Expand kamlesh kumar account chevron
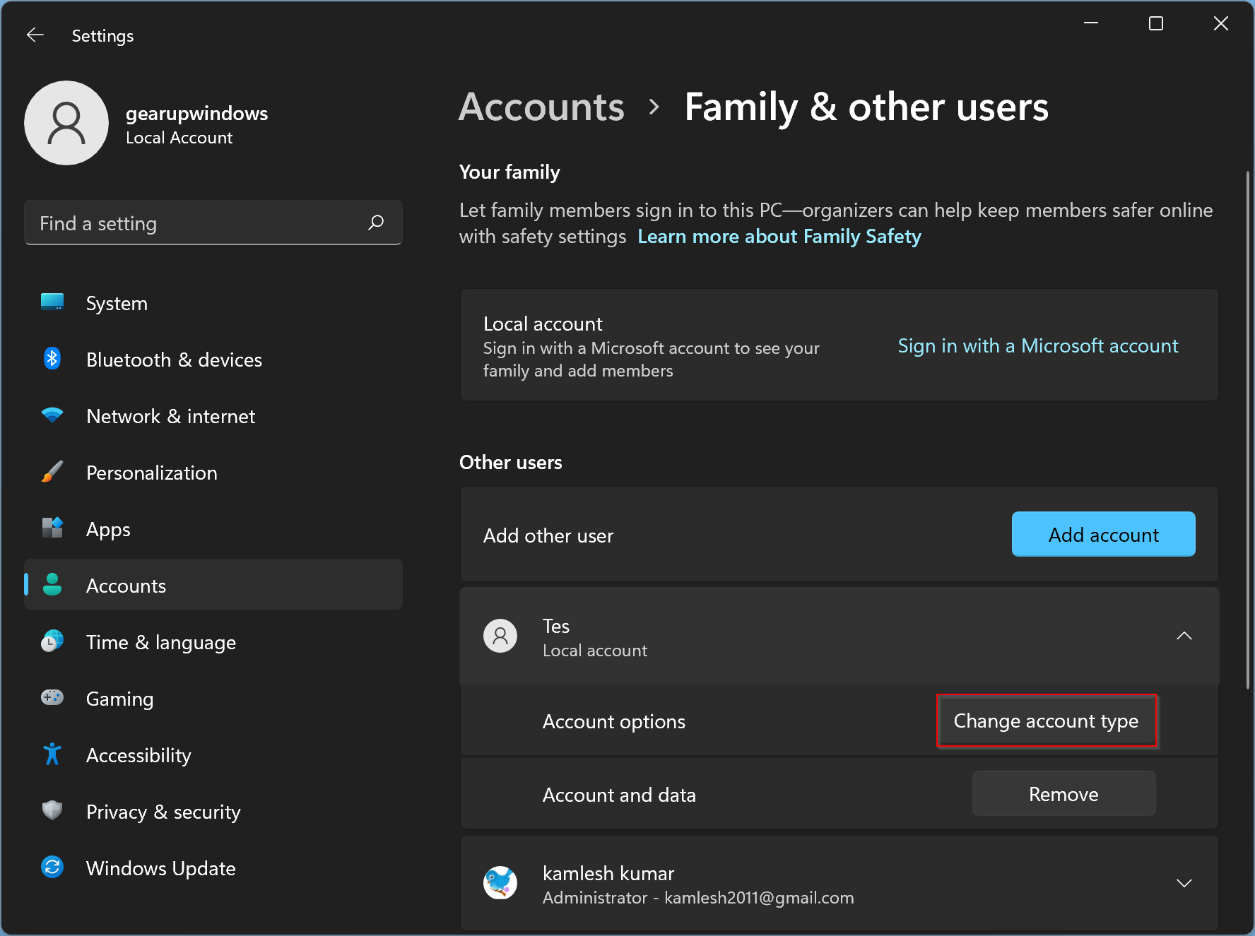The height and width of the screenshot is (936, 1255). (1184, 883)
